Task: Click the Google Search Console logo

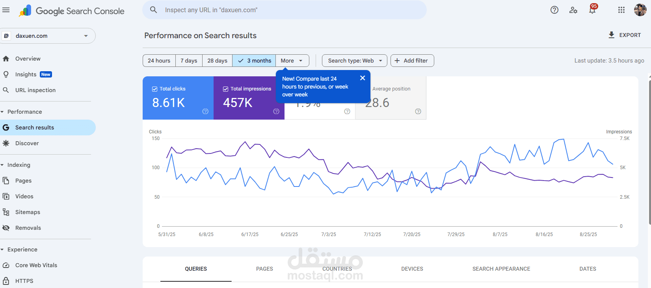Action: (72, 11)
